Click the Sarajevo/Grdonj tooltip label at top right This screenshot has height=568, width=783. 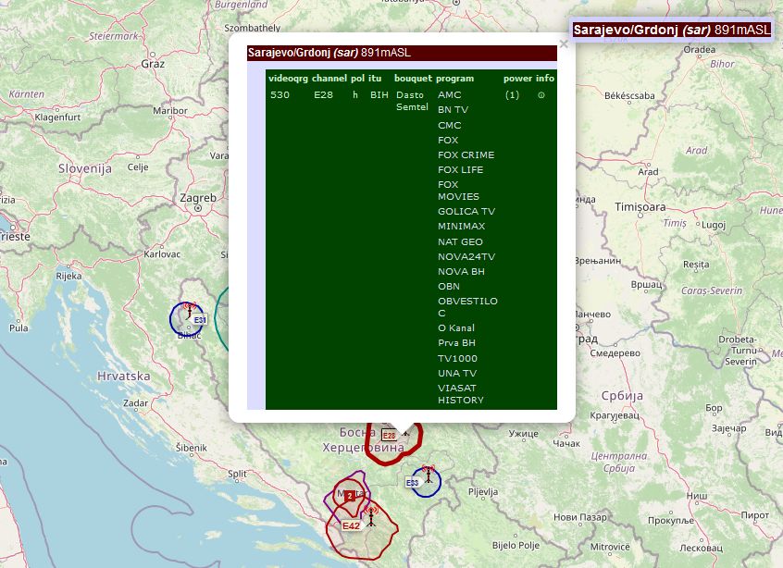pos(671,30)
